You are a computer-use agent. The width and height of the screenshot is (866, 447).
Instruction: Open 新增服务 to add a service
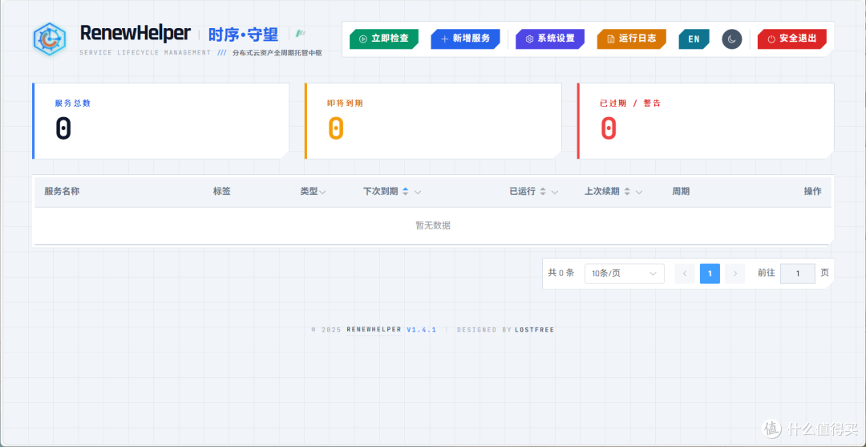point(465,39)
